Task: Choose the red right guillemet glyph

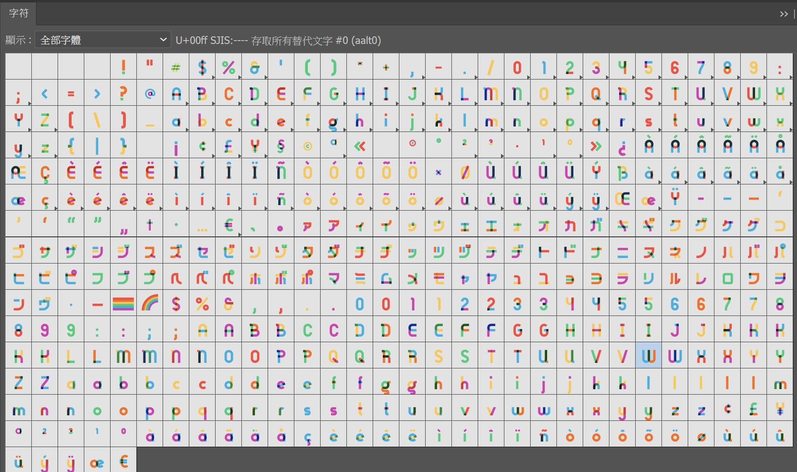Action: (x=596, y=145)
